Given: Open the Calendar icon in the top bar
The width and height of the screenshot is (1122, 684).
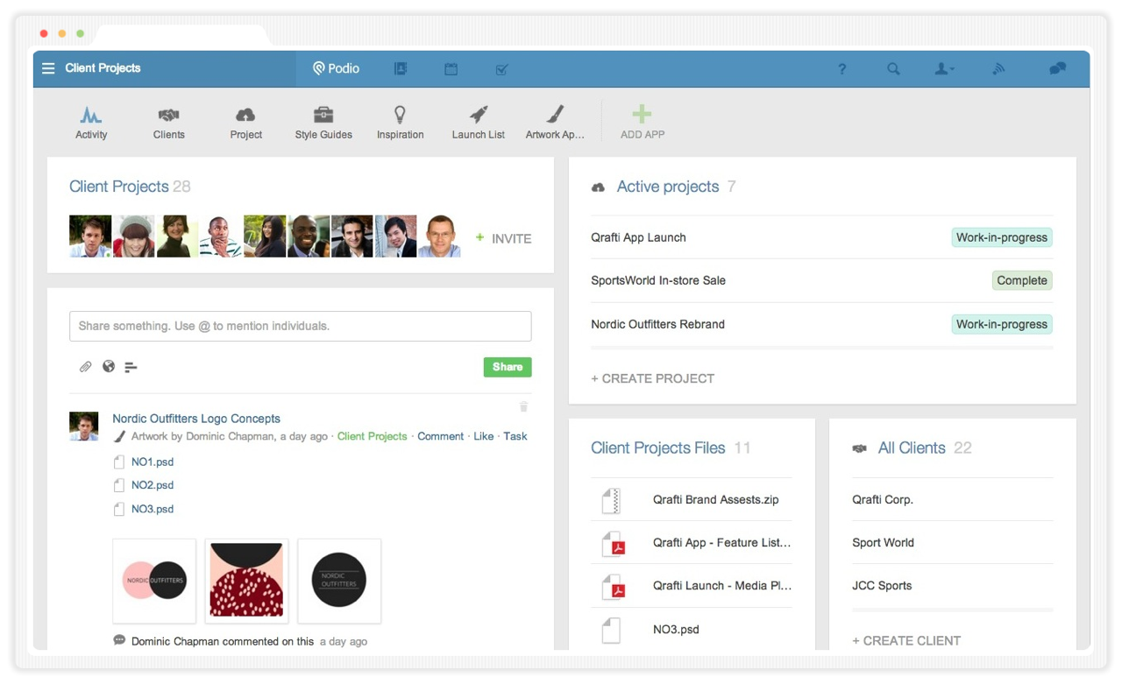Looking at the screenshot, I should click(451, 67).
